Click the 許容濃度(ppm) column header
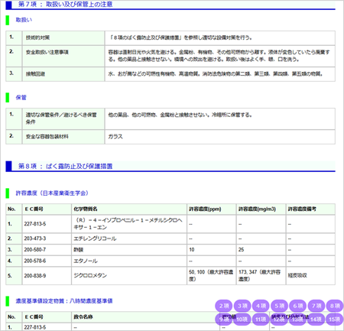The height and width of the screenshot is (331, 344). (x=205, y=209)
